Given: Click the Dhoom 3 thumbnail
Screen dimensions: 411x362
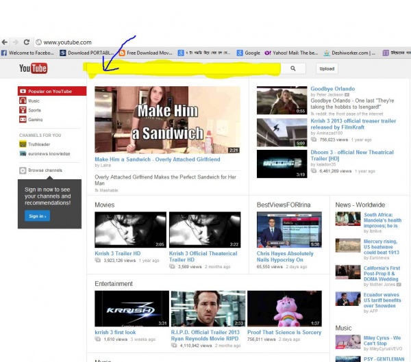Looking at the screenshot, I should (x=282, y=164).
